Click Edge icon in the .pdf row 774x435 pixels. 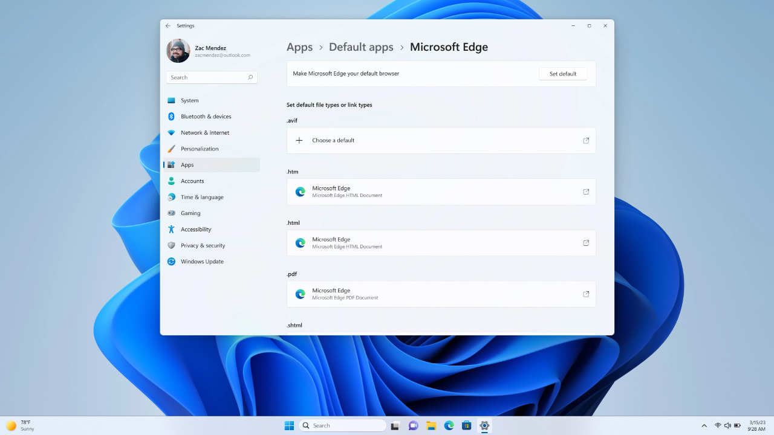300,294
